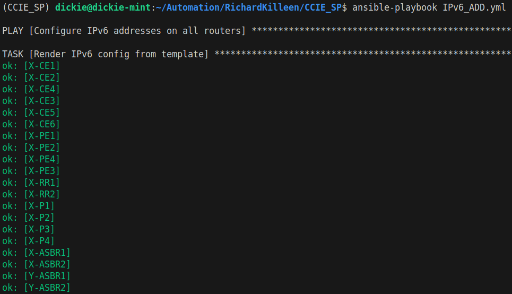Select the ok: [Y-ASBR2] result line
This screenshot has width=512, height=294.
[x=36, y=288]
